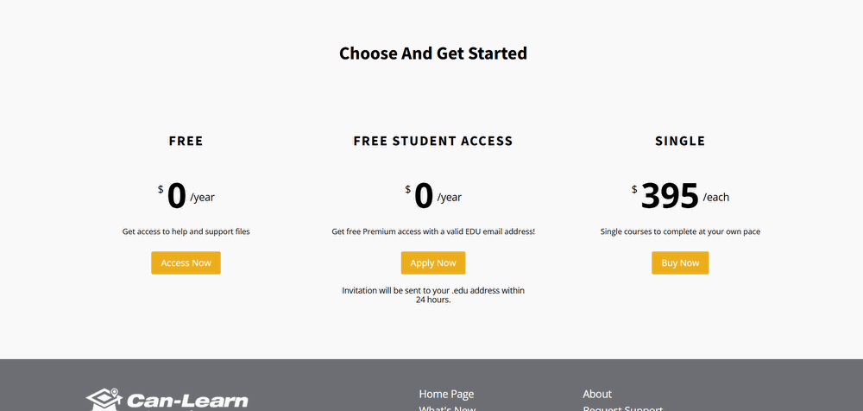Open the What's New footer link
Viewport: 863px width, 411px height.
447,408
